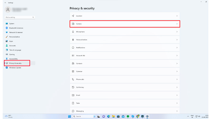
Task: Launch Spotify from the taskbar
Action: (x=128, y=116)
